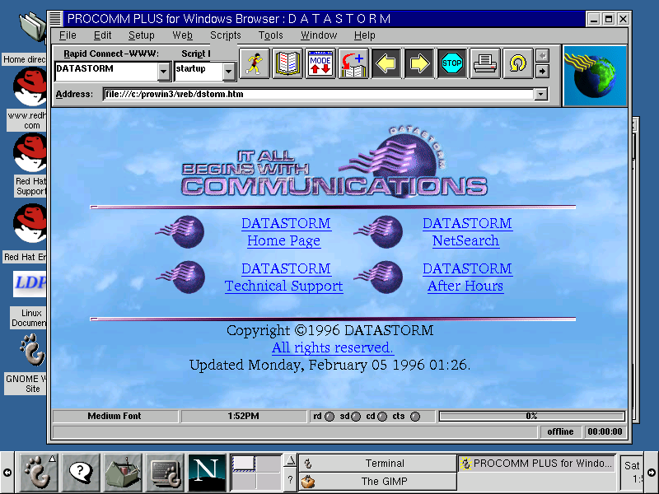Viewport: 659px width, 494px height.
Task: Click the cd status indicator light
Action: (382, 417)
